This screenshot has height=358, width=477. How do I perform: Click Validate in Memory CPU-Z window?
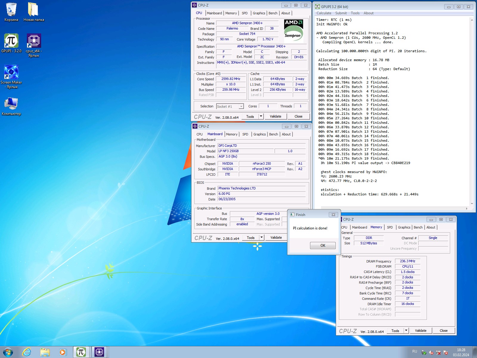[421, 331]
